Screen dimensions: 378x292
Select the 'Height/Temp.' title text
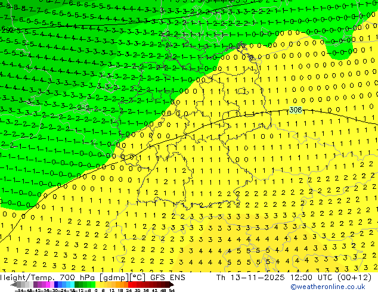click(27, 278)
